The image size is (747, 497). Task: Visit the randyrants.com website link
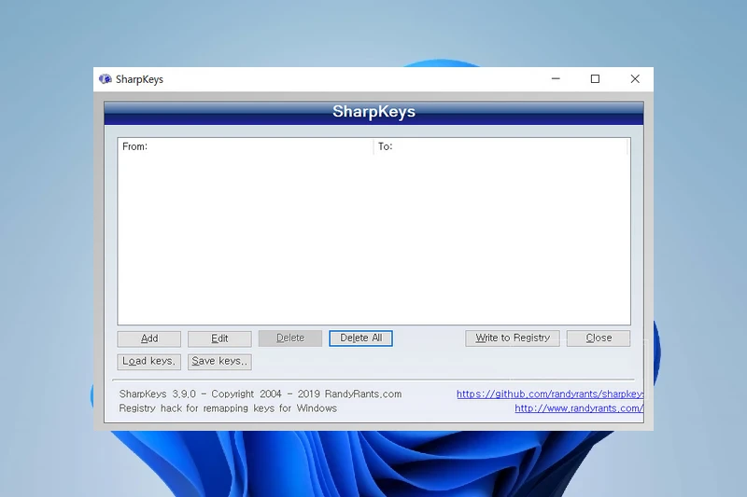tap(579, 408)
